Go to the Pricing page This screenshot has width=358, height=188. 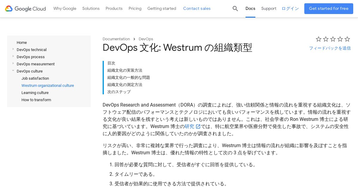point(135,9)
